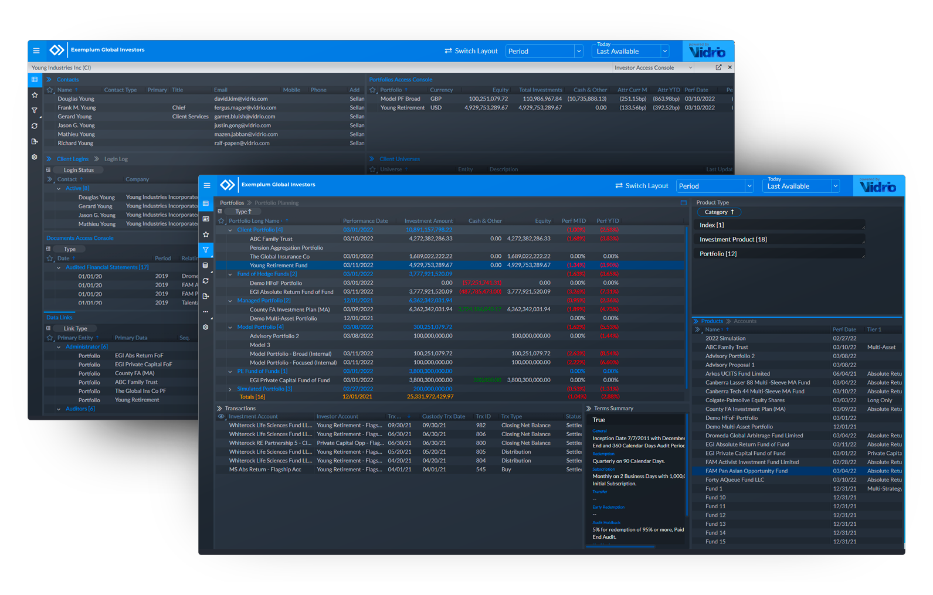Click Switch Layout in back window

tap(471, 51)
